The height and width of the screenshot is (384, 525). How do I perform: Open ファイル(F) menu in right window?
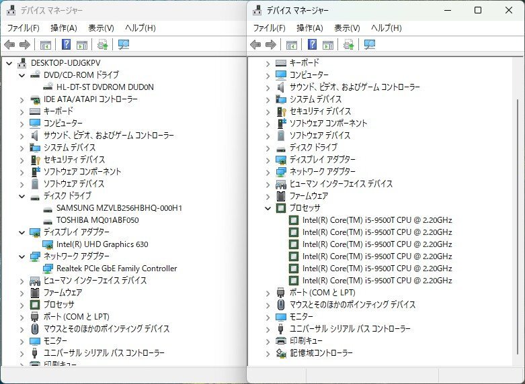(269, 28)
